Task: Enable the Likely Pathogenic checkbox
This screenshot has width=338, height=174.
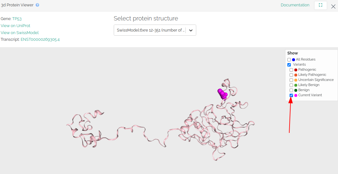Action: pyautogui.click(x=291, y=75)
